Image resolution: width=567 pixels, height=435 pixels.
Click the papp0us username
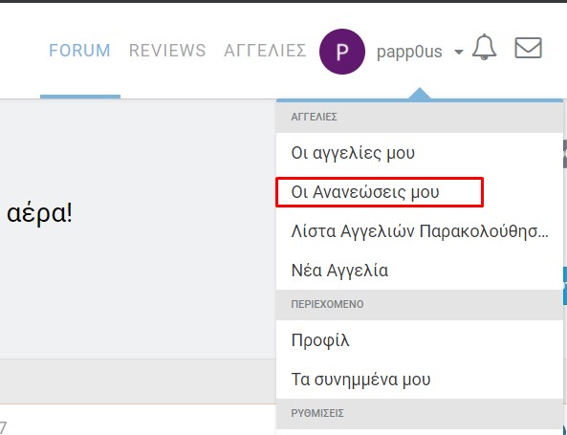409,52
